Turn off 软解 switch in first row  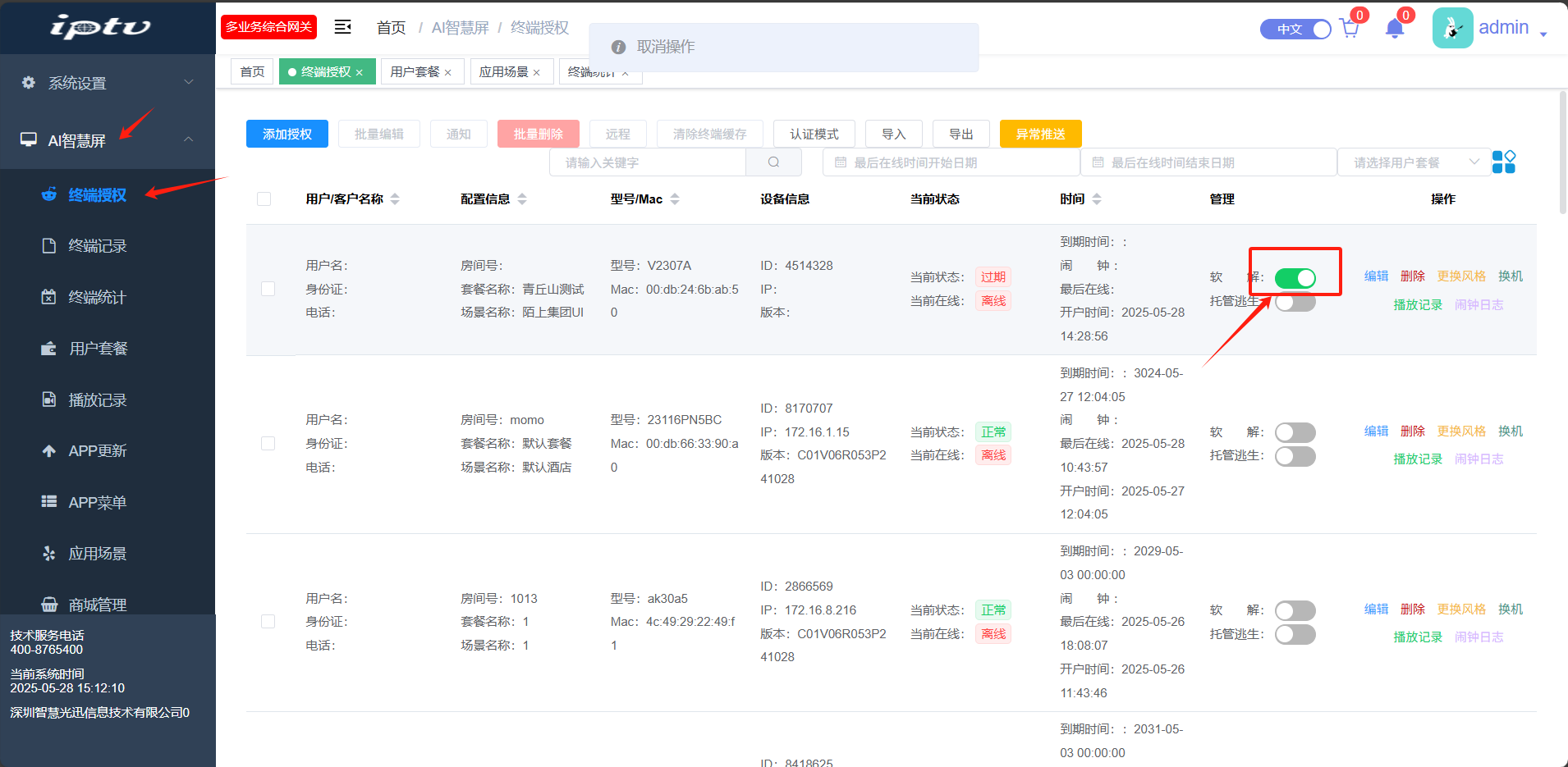(1295, 278)
